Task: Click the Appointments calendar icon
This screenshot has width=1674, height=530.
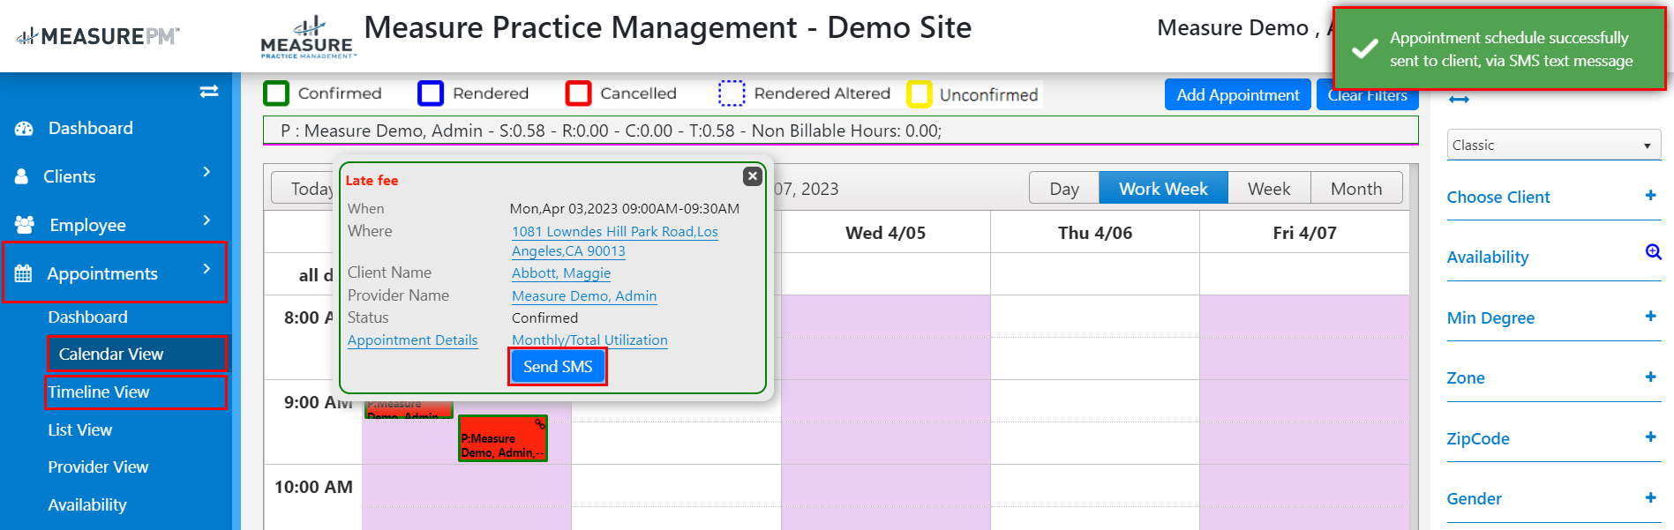Action: [24, 273]
